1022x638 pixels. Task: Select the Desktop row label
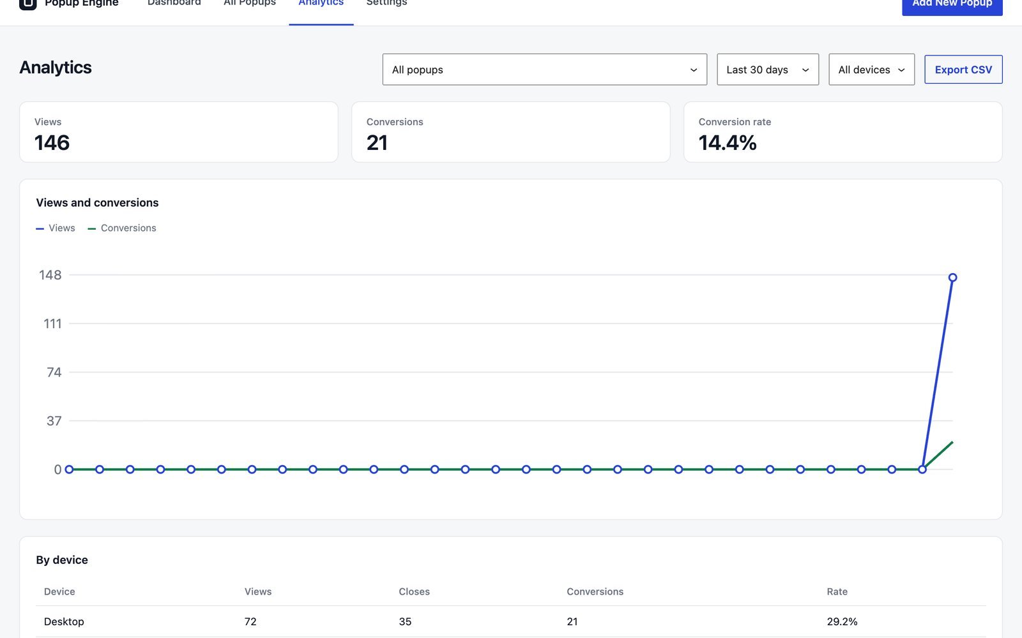64,621
